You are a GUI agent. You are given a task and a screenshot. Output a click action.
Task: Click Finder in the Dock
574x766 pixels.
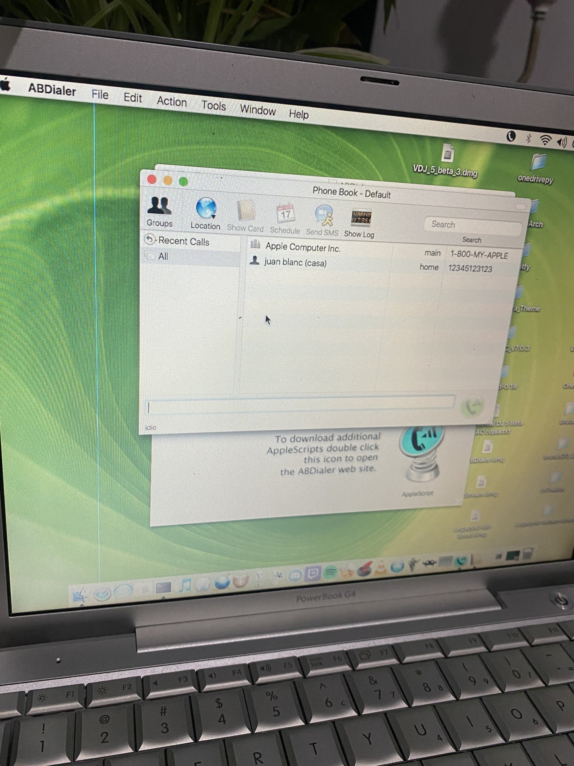tap(80, 596)
